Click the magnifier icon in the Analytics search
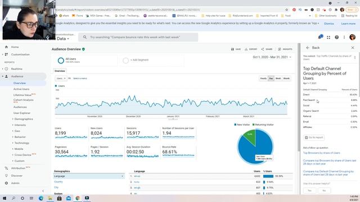Screen dimensions: 360x202 tap(85, 37)
